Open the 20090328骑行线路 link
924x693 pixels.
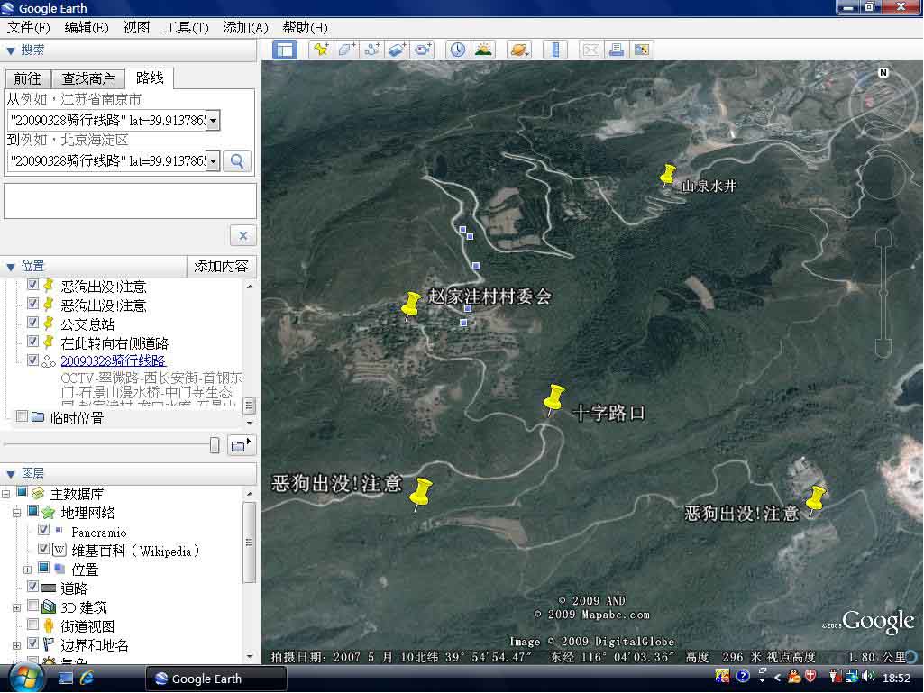point(113,360)
